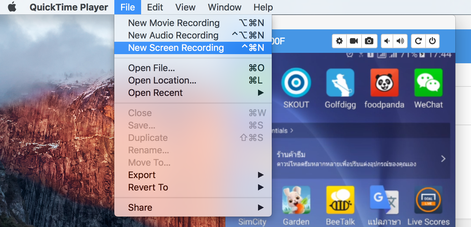
Task: Open the Golfdigg app
Action: (x=340, y=88)
